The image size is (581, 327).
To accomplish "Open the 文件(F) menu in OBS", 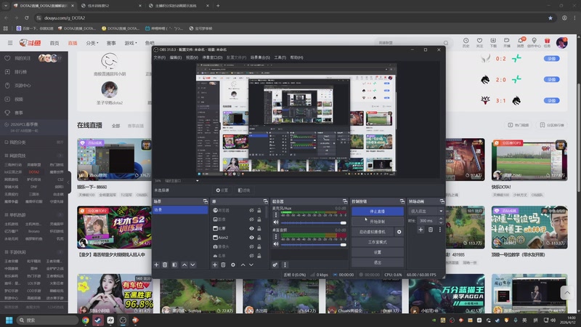I will coord(159,57).
